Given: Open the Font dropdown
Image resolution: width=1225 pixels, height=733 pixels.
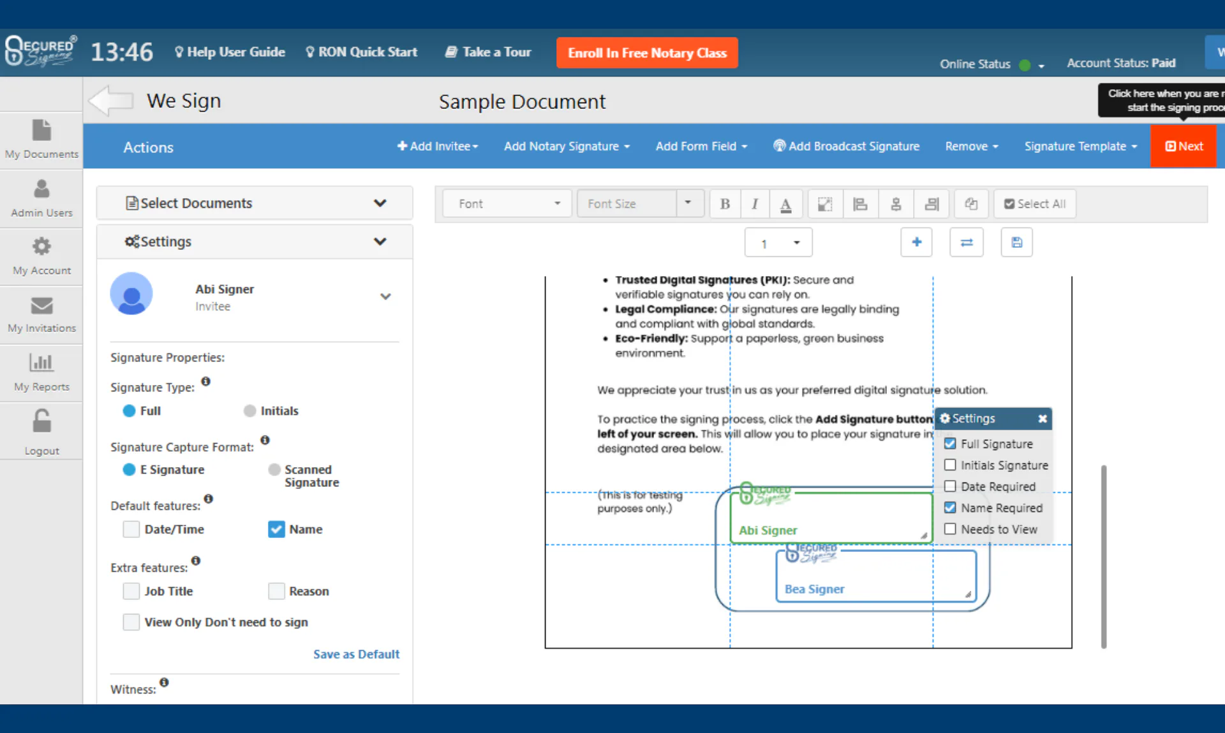Looking at the screenshot, I should 507,204.
